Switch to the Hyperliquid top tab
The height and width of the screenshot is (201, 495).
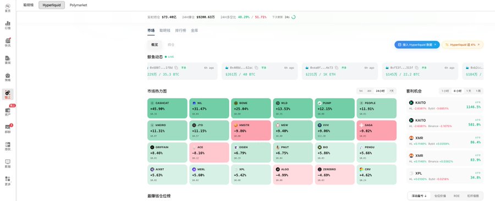click(x=52, y=5)
